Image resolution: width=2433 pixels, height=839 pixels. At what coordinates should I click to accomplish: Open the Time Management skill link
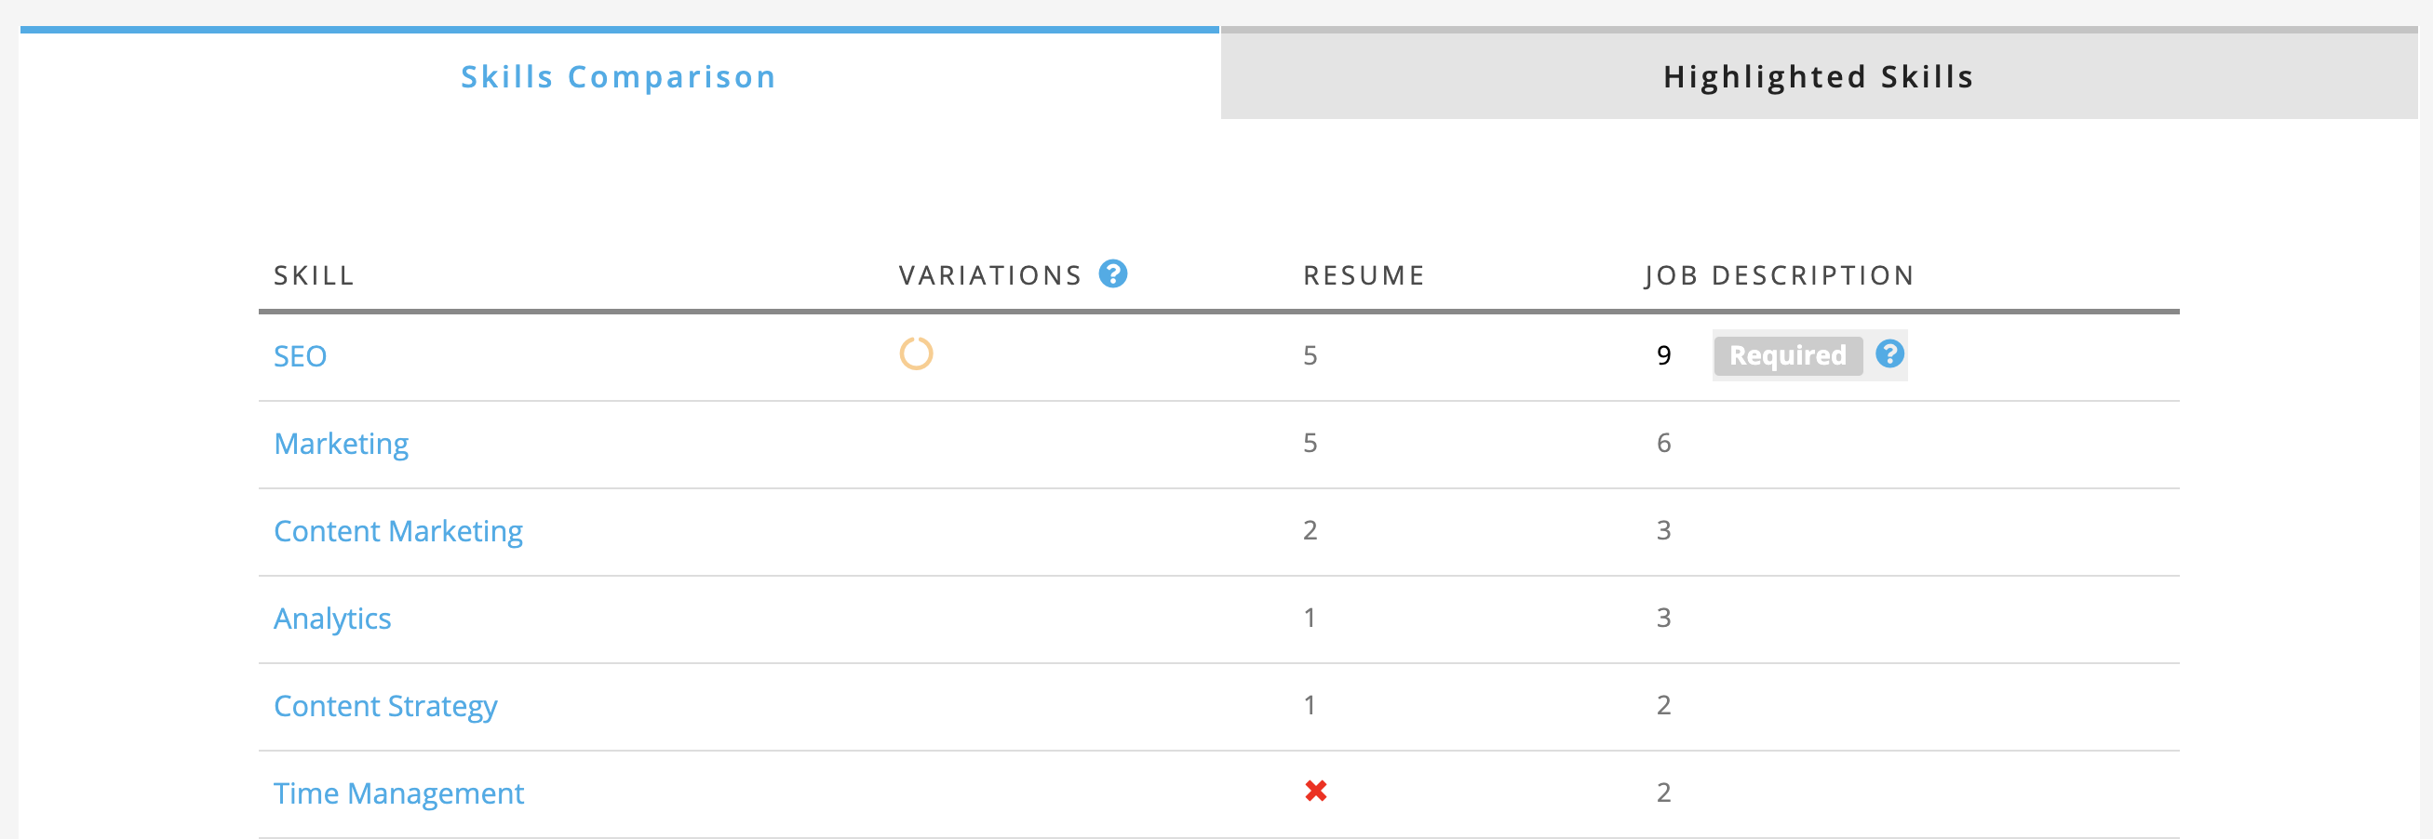(x=398, y=792)
